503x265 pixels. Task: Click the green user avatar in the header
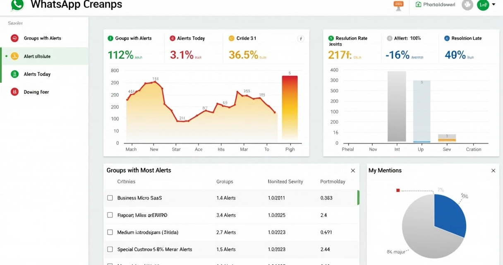point(483,5)
